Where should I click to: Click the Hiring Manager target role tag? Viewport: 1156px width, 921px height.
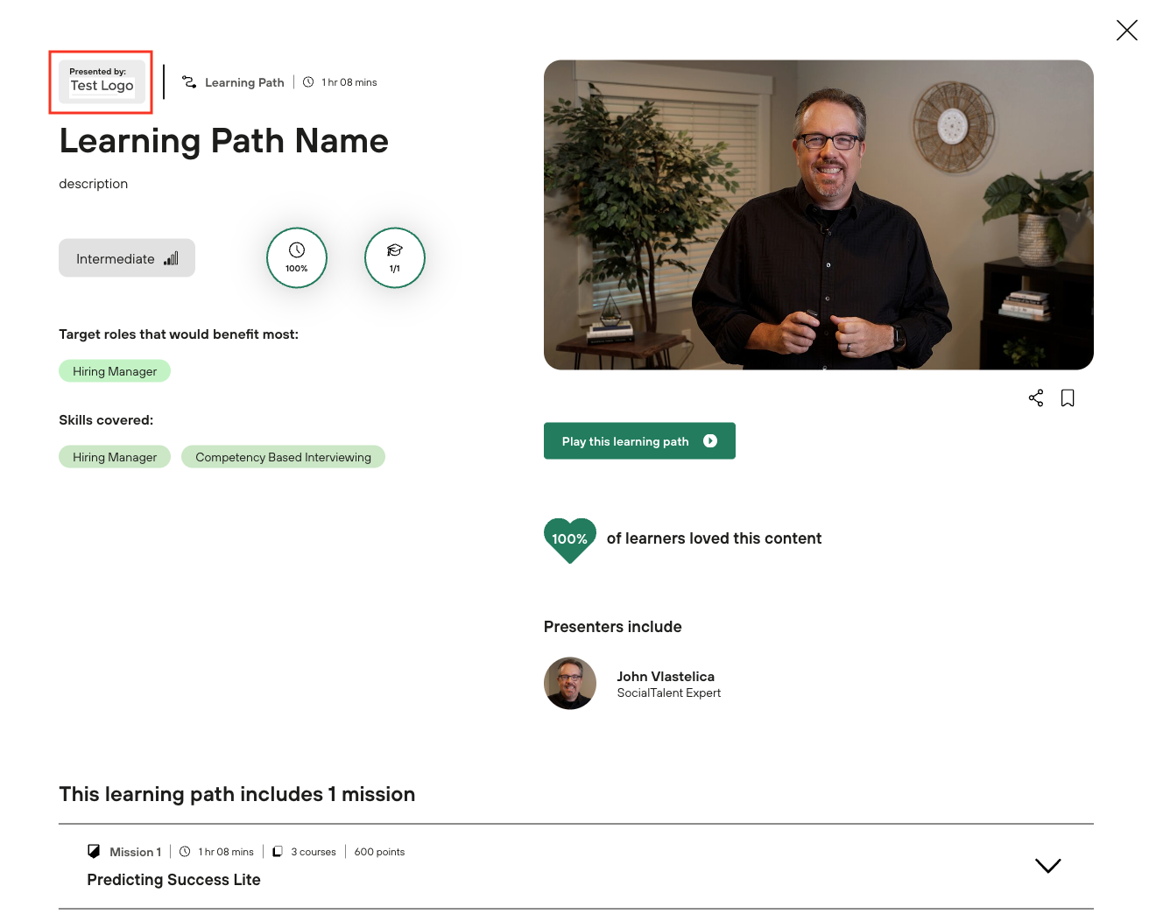[115, 371]
